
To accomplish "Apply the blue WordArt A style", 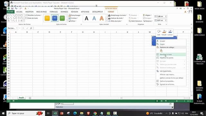I will pos(94,18).
